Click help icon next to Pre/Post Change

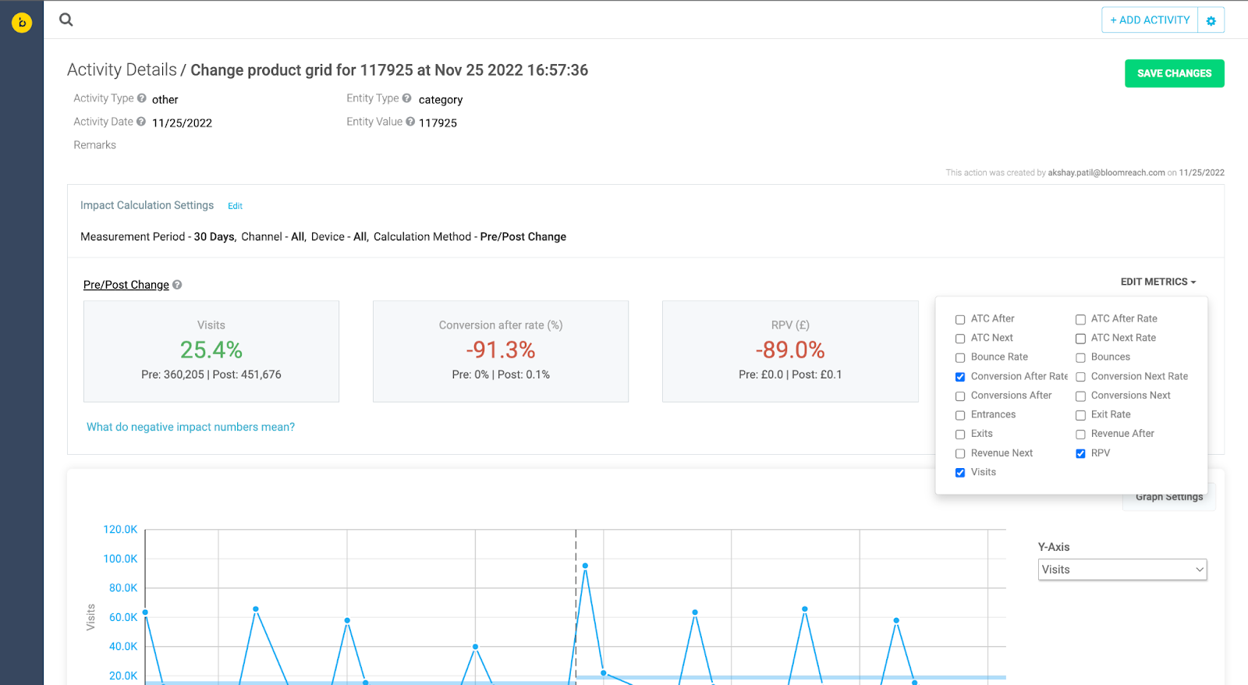177,285
